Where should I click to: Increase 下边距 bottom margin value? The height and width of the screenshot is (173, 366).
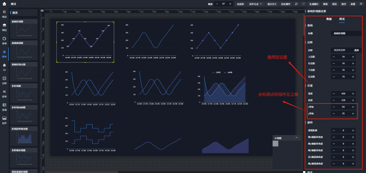tap(353, 70)
